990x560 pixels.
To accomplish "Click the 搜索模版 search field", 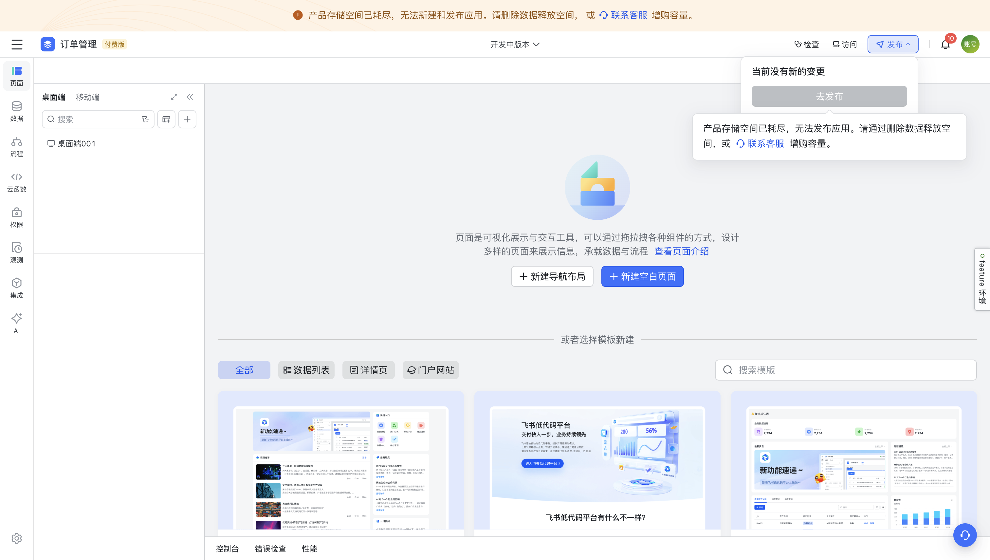I will pyautogui.click(x=846, y=370).
